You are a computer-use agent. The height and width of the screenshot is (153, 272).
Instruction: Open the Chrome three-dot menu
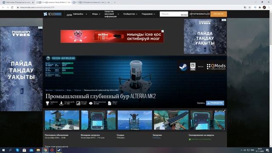point(269,8)
